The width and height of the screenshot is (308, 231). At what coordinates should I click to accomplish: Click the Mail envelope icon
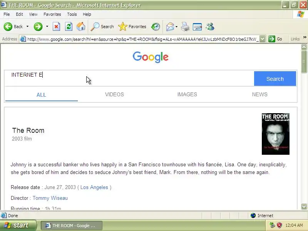(170, 27)
